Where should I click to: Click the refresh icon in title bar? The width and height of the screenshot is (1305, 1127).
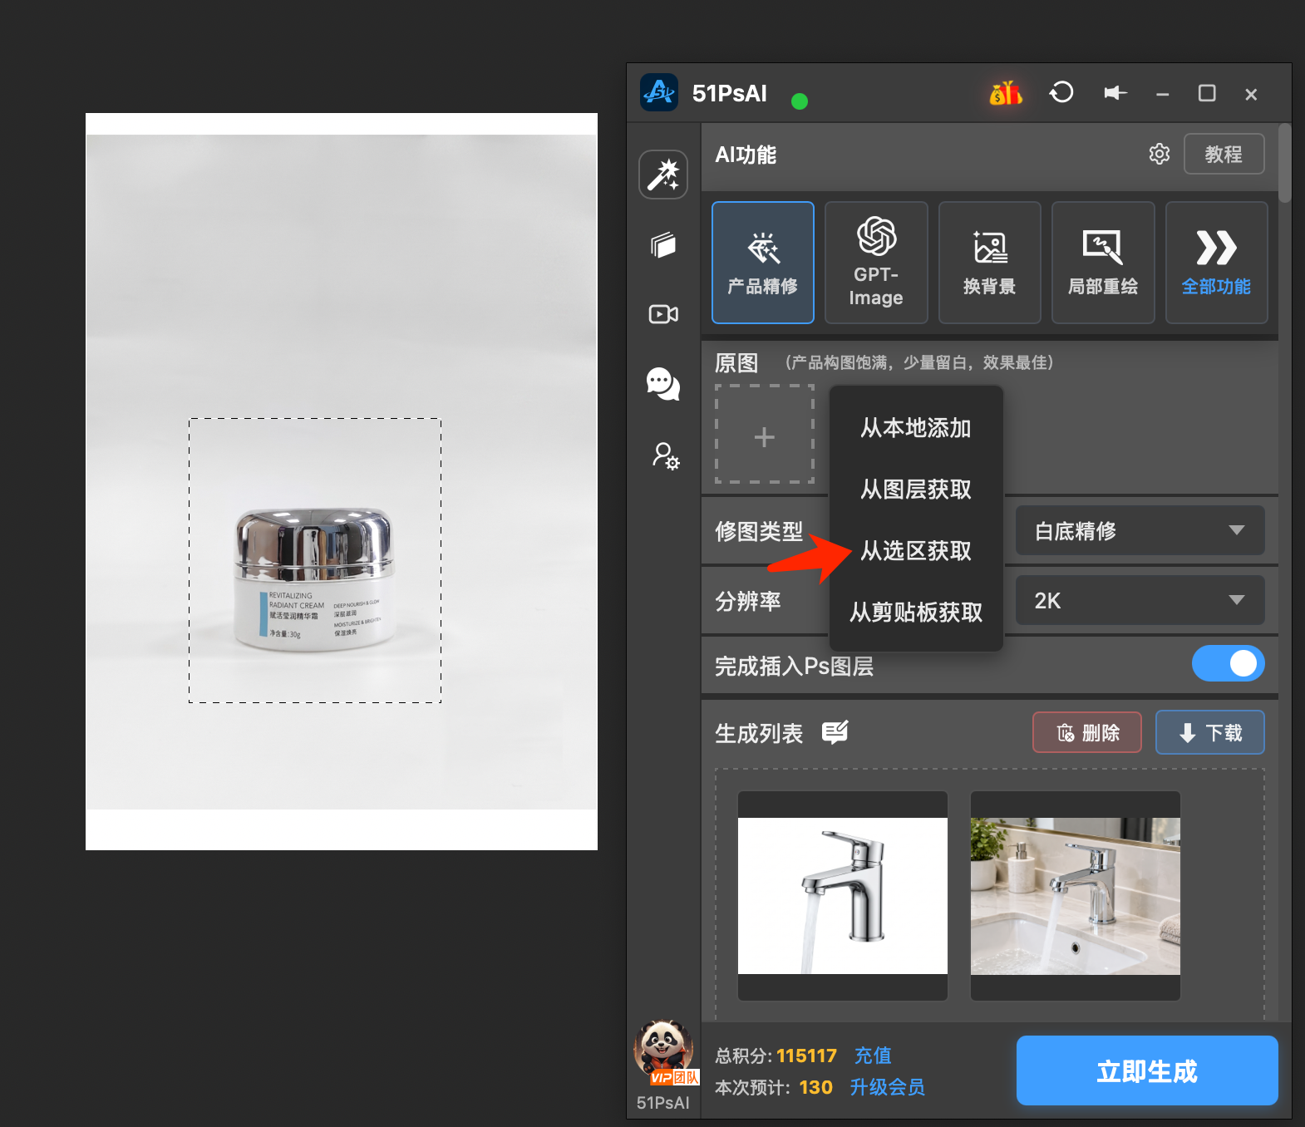[1061, 92]
